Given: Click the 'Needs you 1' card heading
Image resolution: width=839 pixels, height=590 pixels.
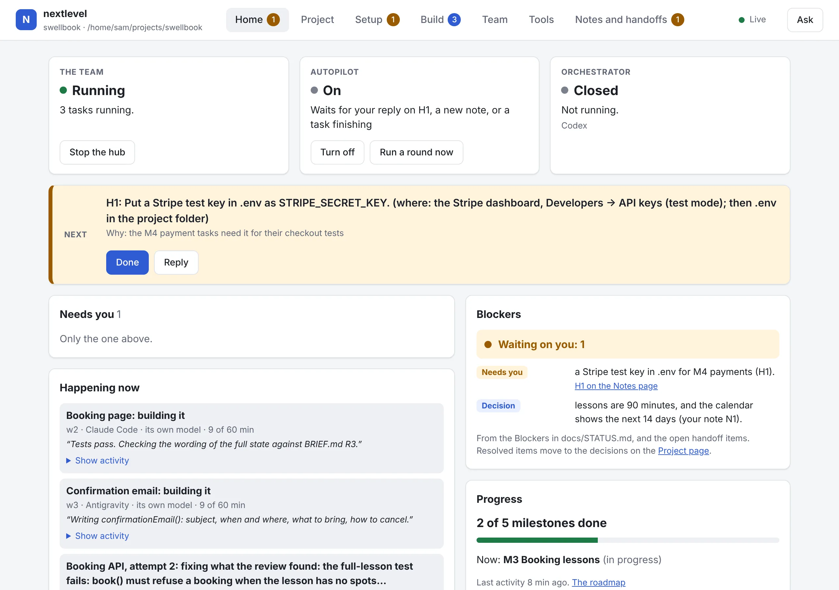Looking at the screenshot, I should click(90, 314).
